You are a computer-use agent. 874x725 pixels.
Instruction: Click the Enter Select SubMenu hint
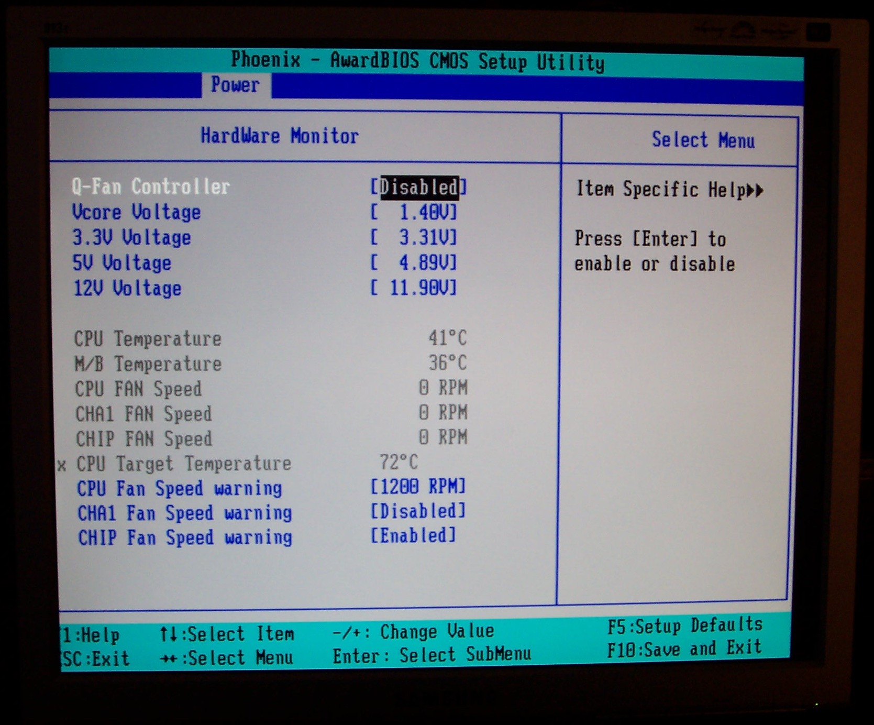click(432, 655)
